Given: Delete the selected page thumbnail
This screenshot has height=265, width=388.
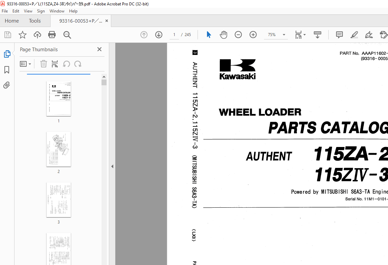Looking at the screenshot, I should coord(43,64).
